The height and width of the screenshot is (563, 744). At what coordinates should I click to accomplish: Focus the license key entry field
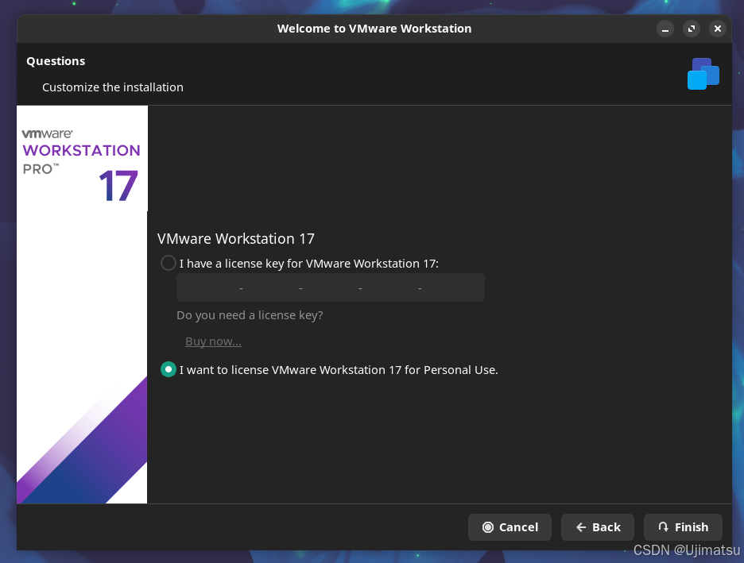pos(330,287)
